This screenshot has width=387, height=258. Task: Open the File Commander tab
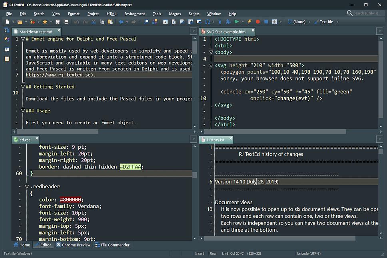pyautogui.click(x=112, y=245)
